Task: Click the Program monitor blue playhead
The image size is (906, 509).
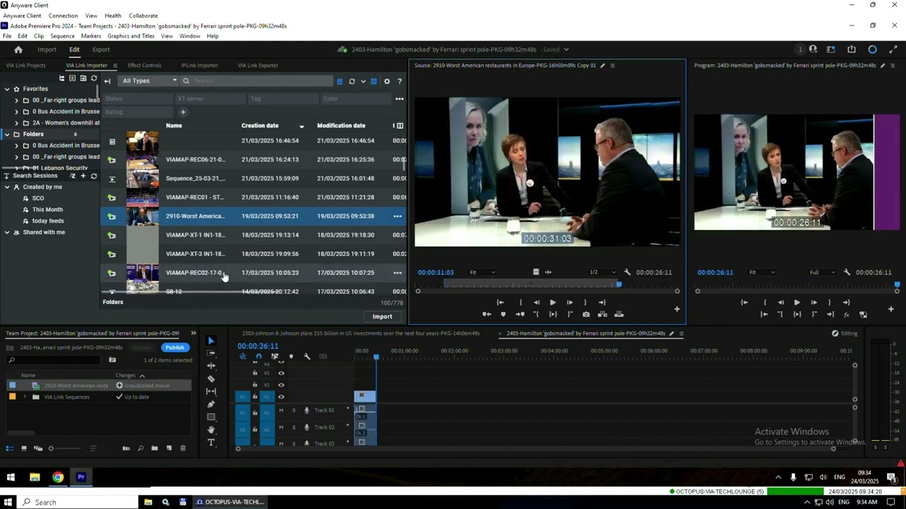Action: (897, 285)
